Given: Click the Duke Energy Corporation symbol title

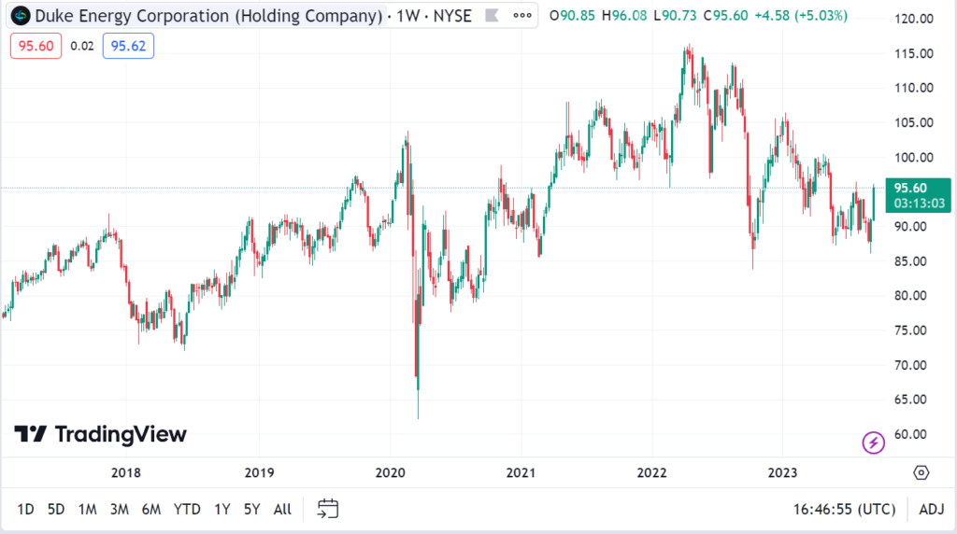Looking at the screenshot, I should click(208, 15).
